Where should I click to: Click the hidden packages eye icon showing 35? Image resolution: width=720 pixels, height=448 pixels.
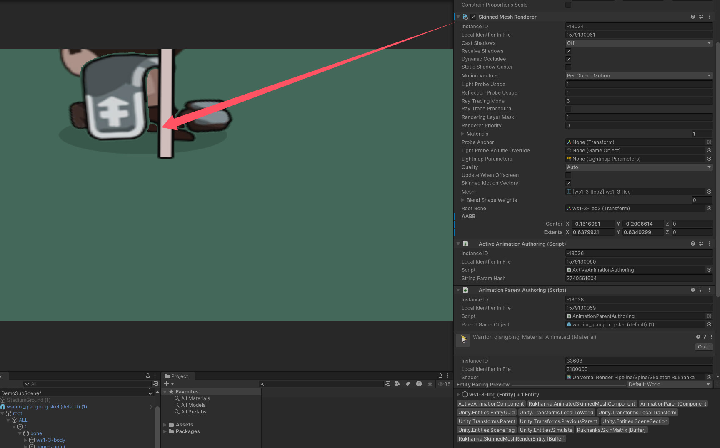[442, 384]
